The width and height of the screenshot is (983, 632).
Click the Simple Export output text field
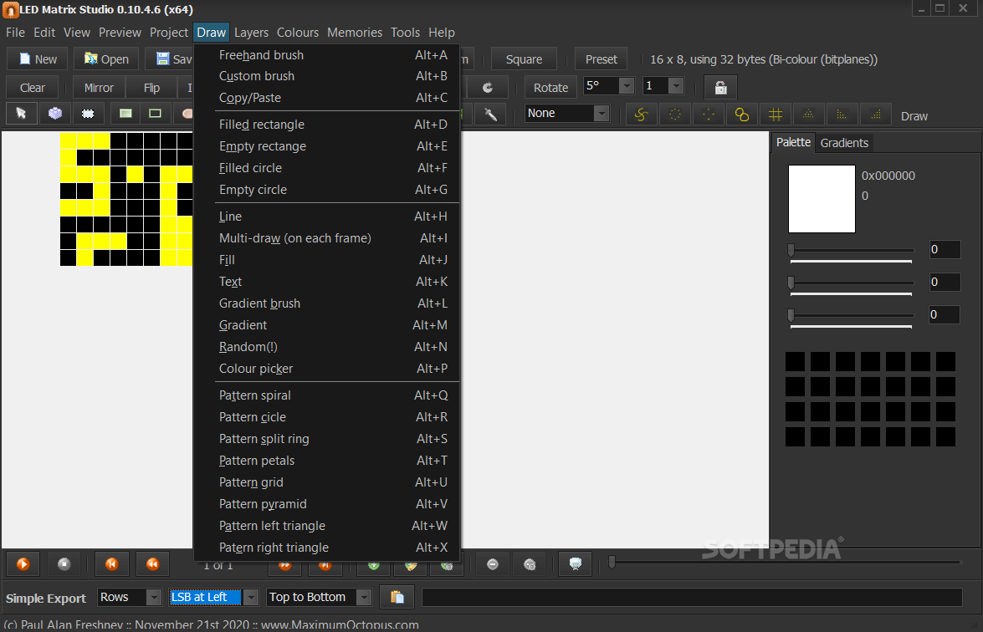(x=692, y=597)
